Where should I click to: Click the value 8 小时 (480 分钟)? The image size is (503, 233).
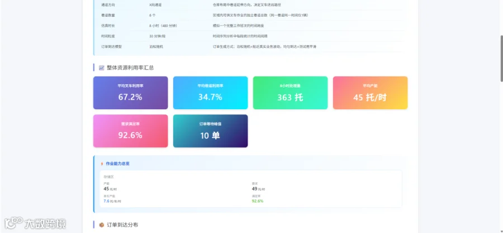pyautogui.click(x=163, y=26)
